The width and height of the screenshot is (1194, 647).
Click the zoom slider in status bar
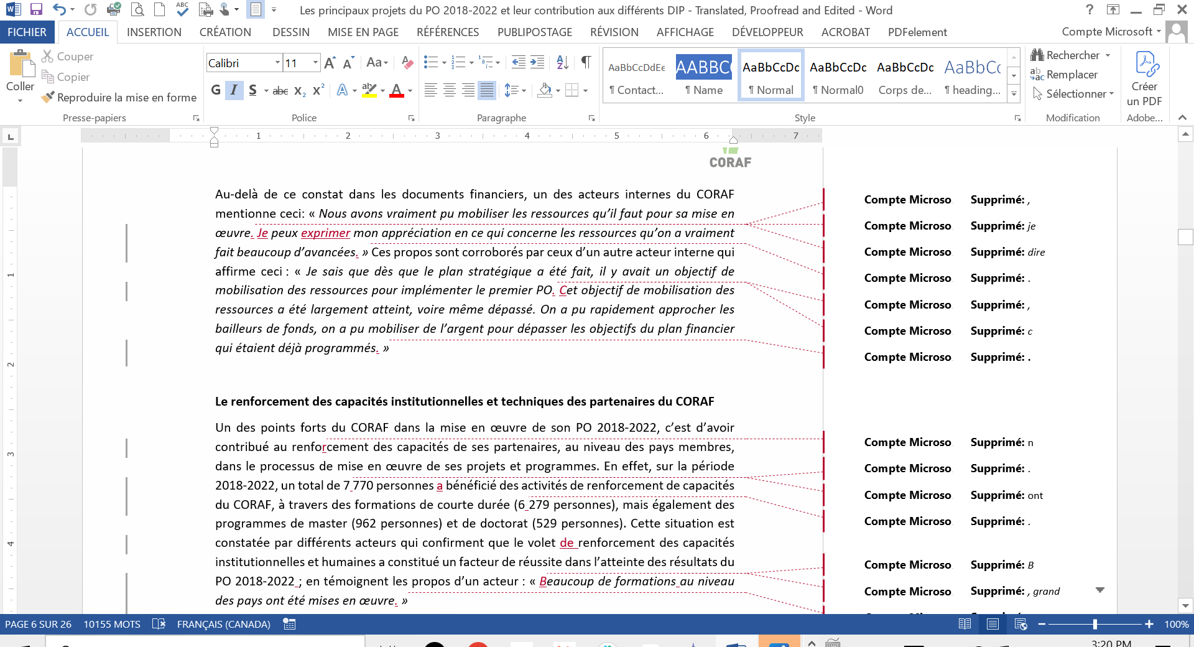tap(1094, 624)
